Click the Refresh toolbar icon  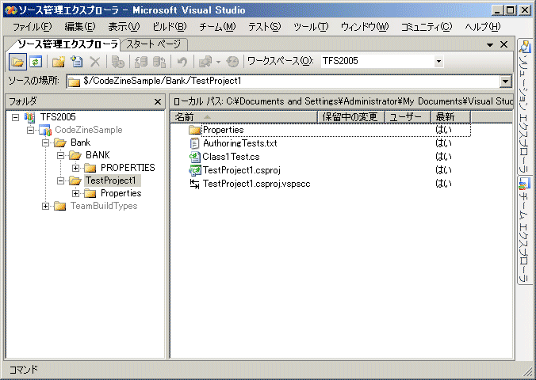[x=36, y=62]
